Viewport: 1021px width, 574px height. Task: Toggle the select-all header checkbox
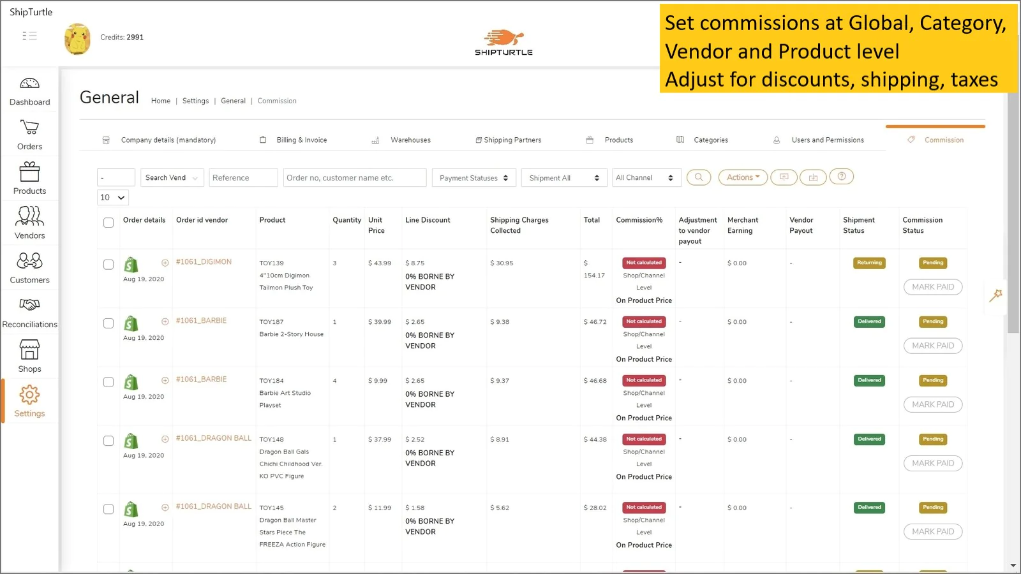coord(108,223)
